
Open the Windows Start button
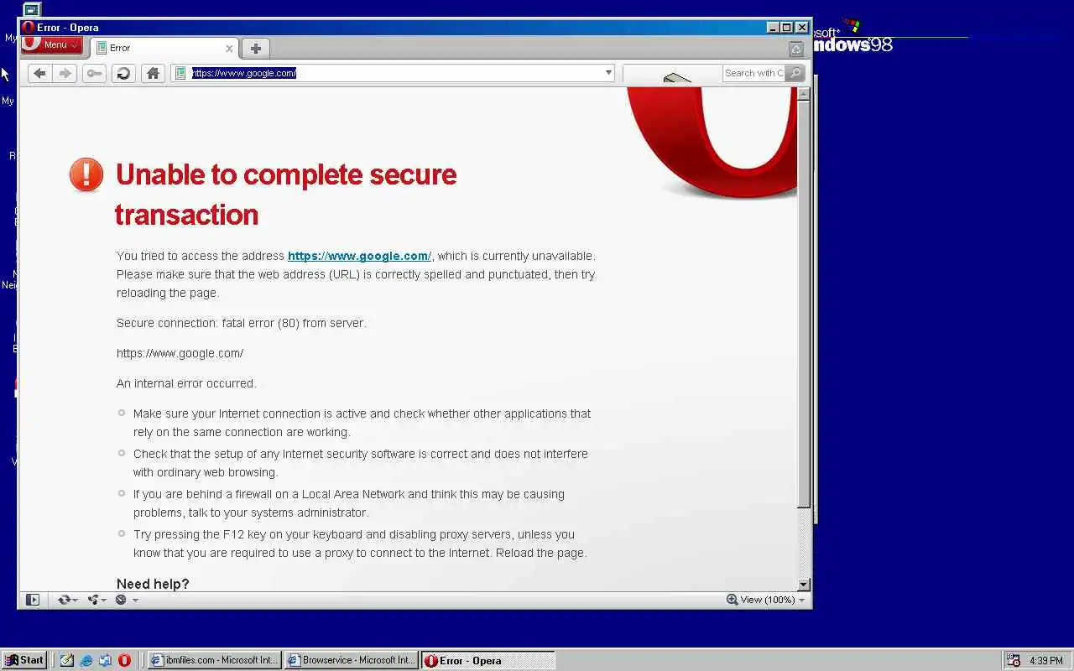25,660
